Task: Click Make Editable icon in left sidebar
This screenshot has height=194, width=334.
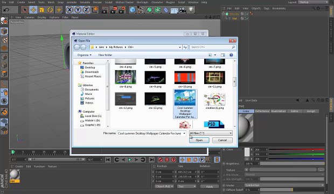Action: (x=4, y=20)
